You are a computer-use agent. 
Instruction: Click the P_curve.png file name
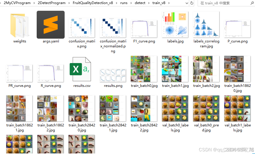coord(238,41)
